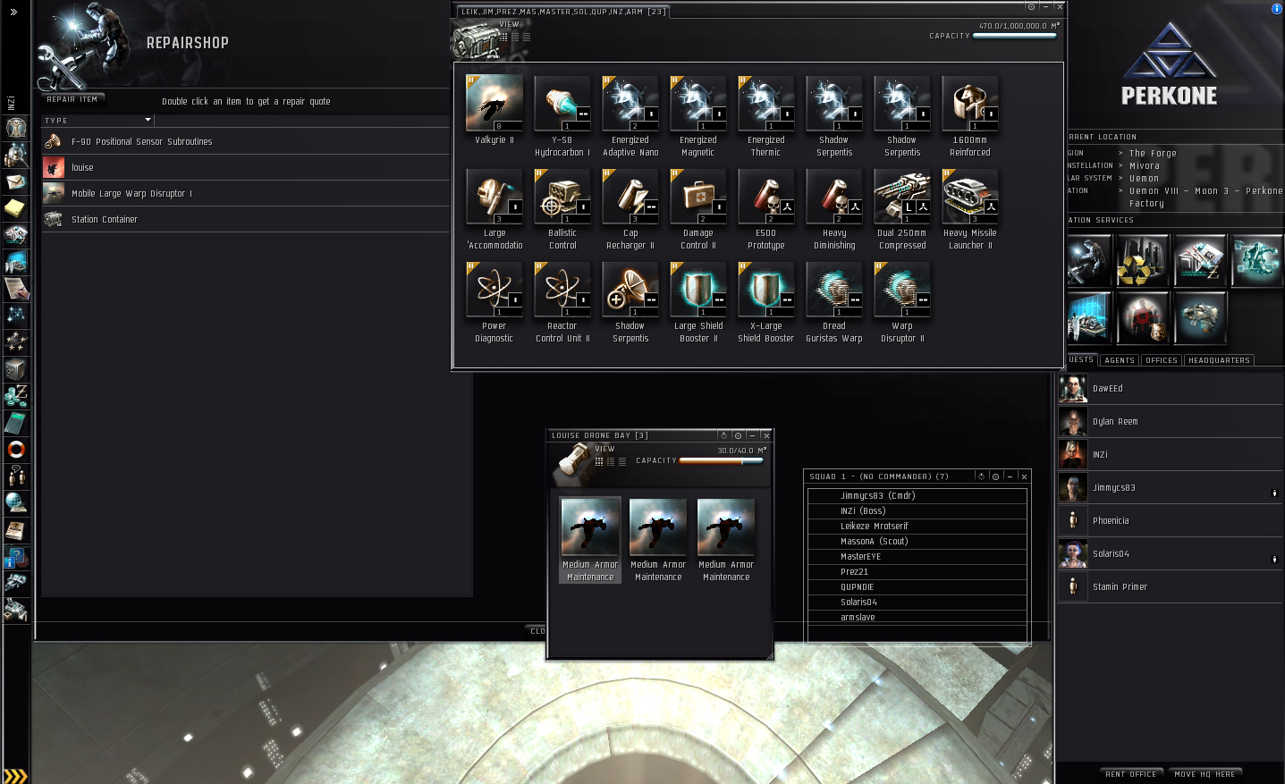Viewport: 1285px width, 784px height.
Task: Select the Reactor Control Unit II item
Action: 562,302
